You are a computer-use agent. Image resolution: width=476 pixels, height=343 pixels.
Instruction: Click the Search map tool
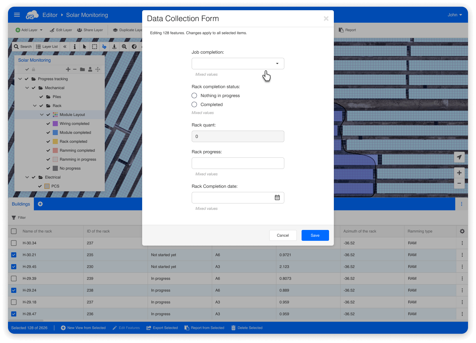[x=23, y=47]
